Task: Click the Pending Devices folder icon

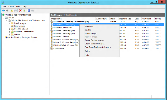Action: (12, 29)
